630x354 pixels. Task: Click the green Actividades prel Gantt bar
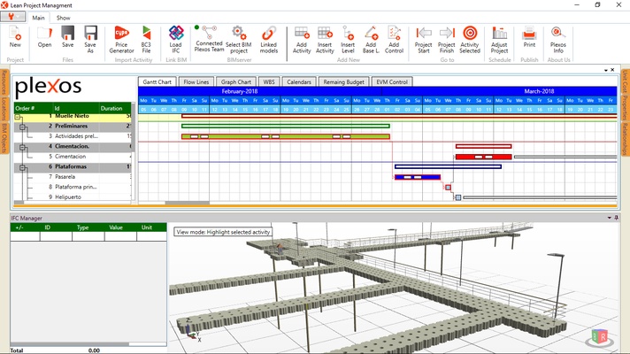point(285,136)
